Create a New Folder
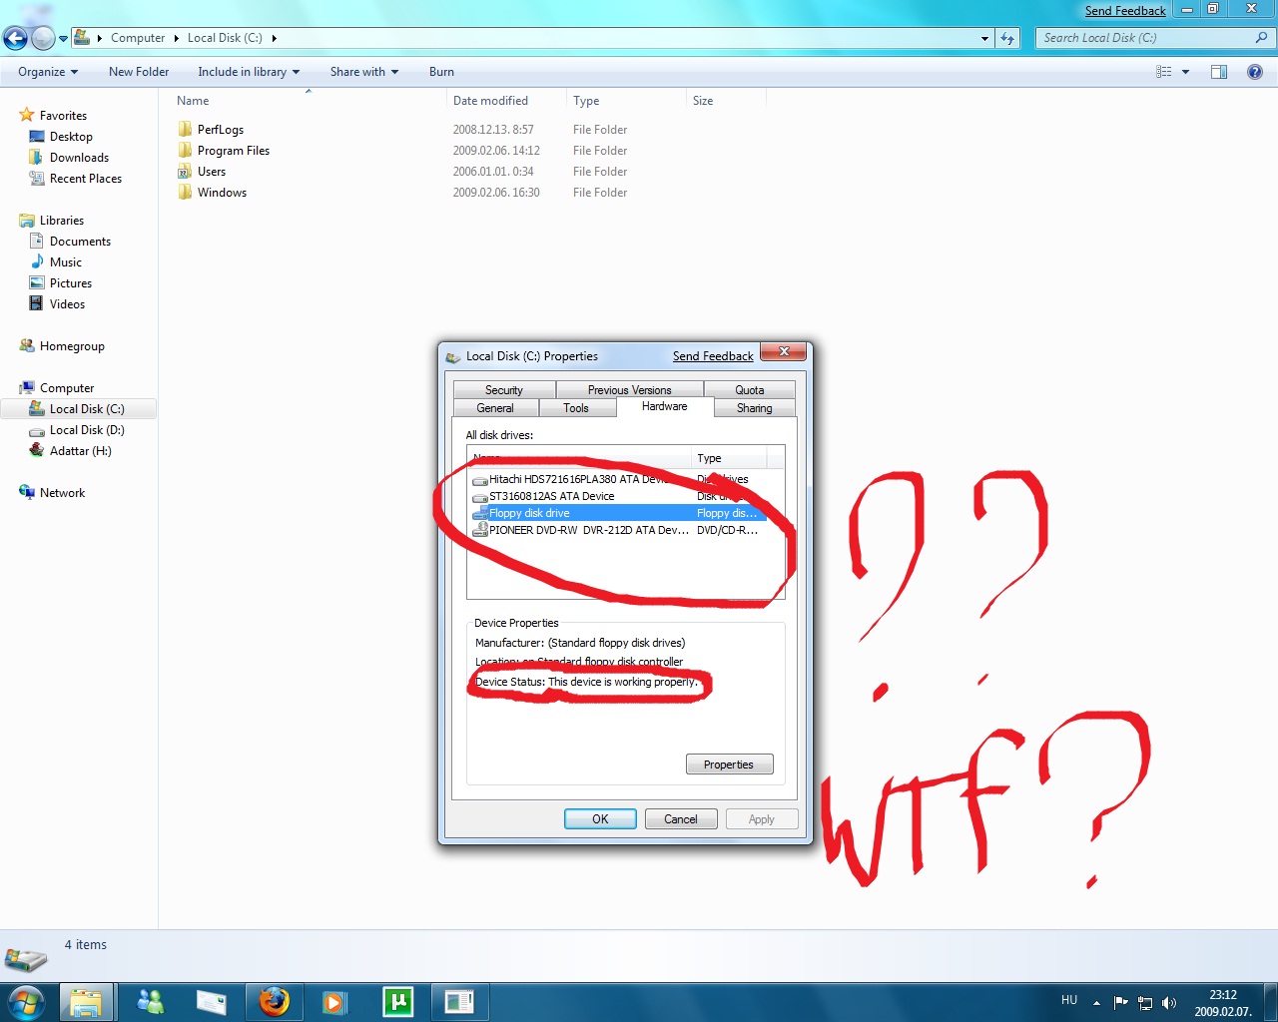This screenshot has width=1278, height=1022. click(x=139, y=72)
